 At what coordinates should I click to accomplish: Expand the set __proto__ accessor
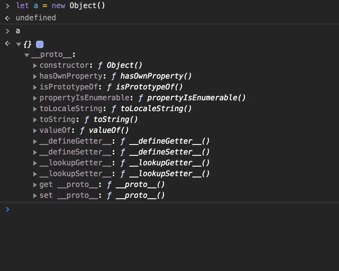[35, 196]
